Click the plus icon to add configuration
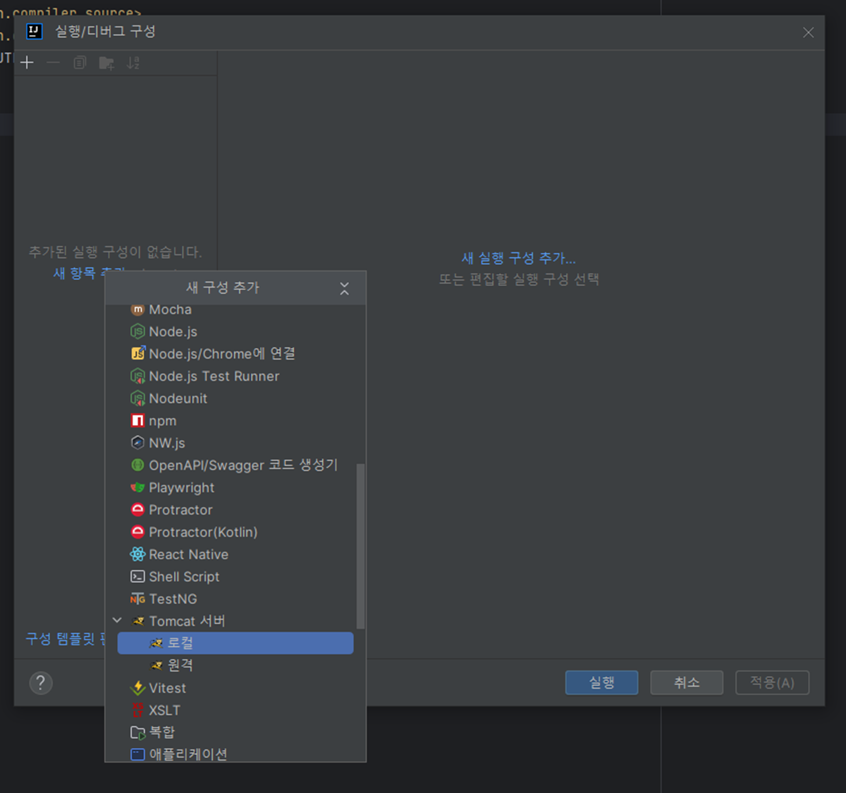 click(x=27, y=63)
